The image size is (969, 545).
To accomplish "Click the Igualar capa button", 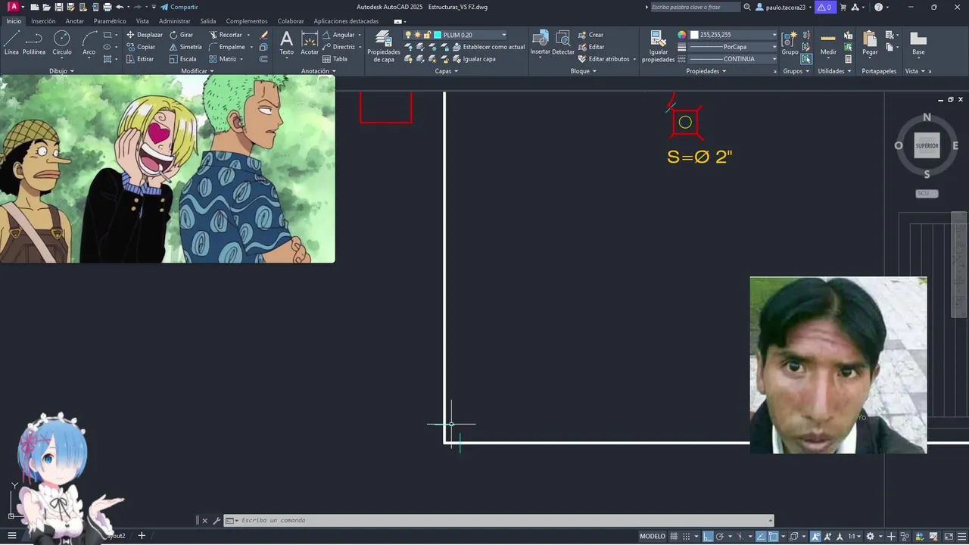I will click(474, 59).
